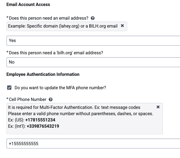Click the required asterisk before Cell Phone Number
The width and height of the screenshot is (180, 158).
[7, 99]
